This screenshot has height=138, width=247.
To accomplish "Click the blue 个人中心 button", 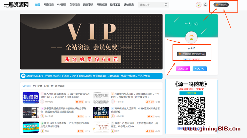I will (200, 69).
